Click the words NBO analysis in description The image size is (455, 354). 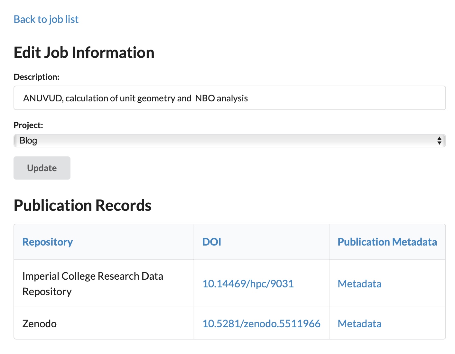(x=221, y=98)
